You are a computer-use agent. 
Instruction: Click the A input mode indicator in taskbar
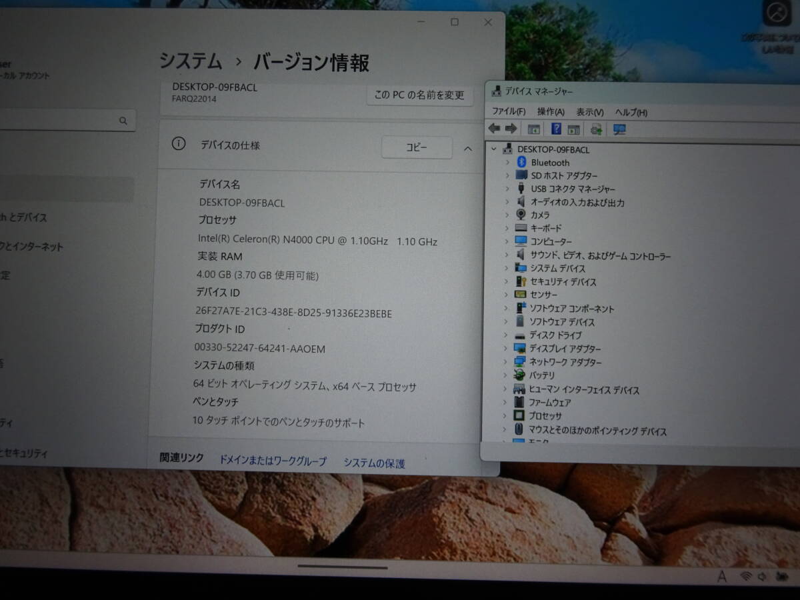coord(721,575)
